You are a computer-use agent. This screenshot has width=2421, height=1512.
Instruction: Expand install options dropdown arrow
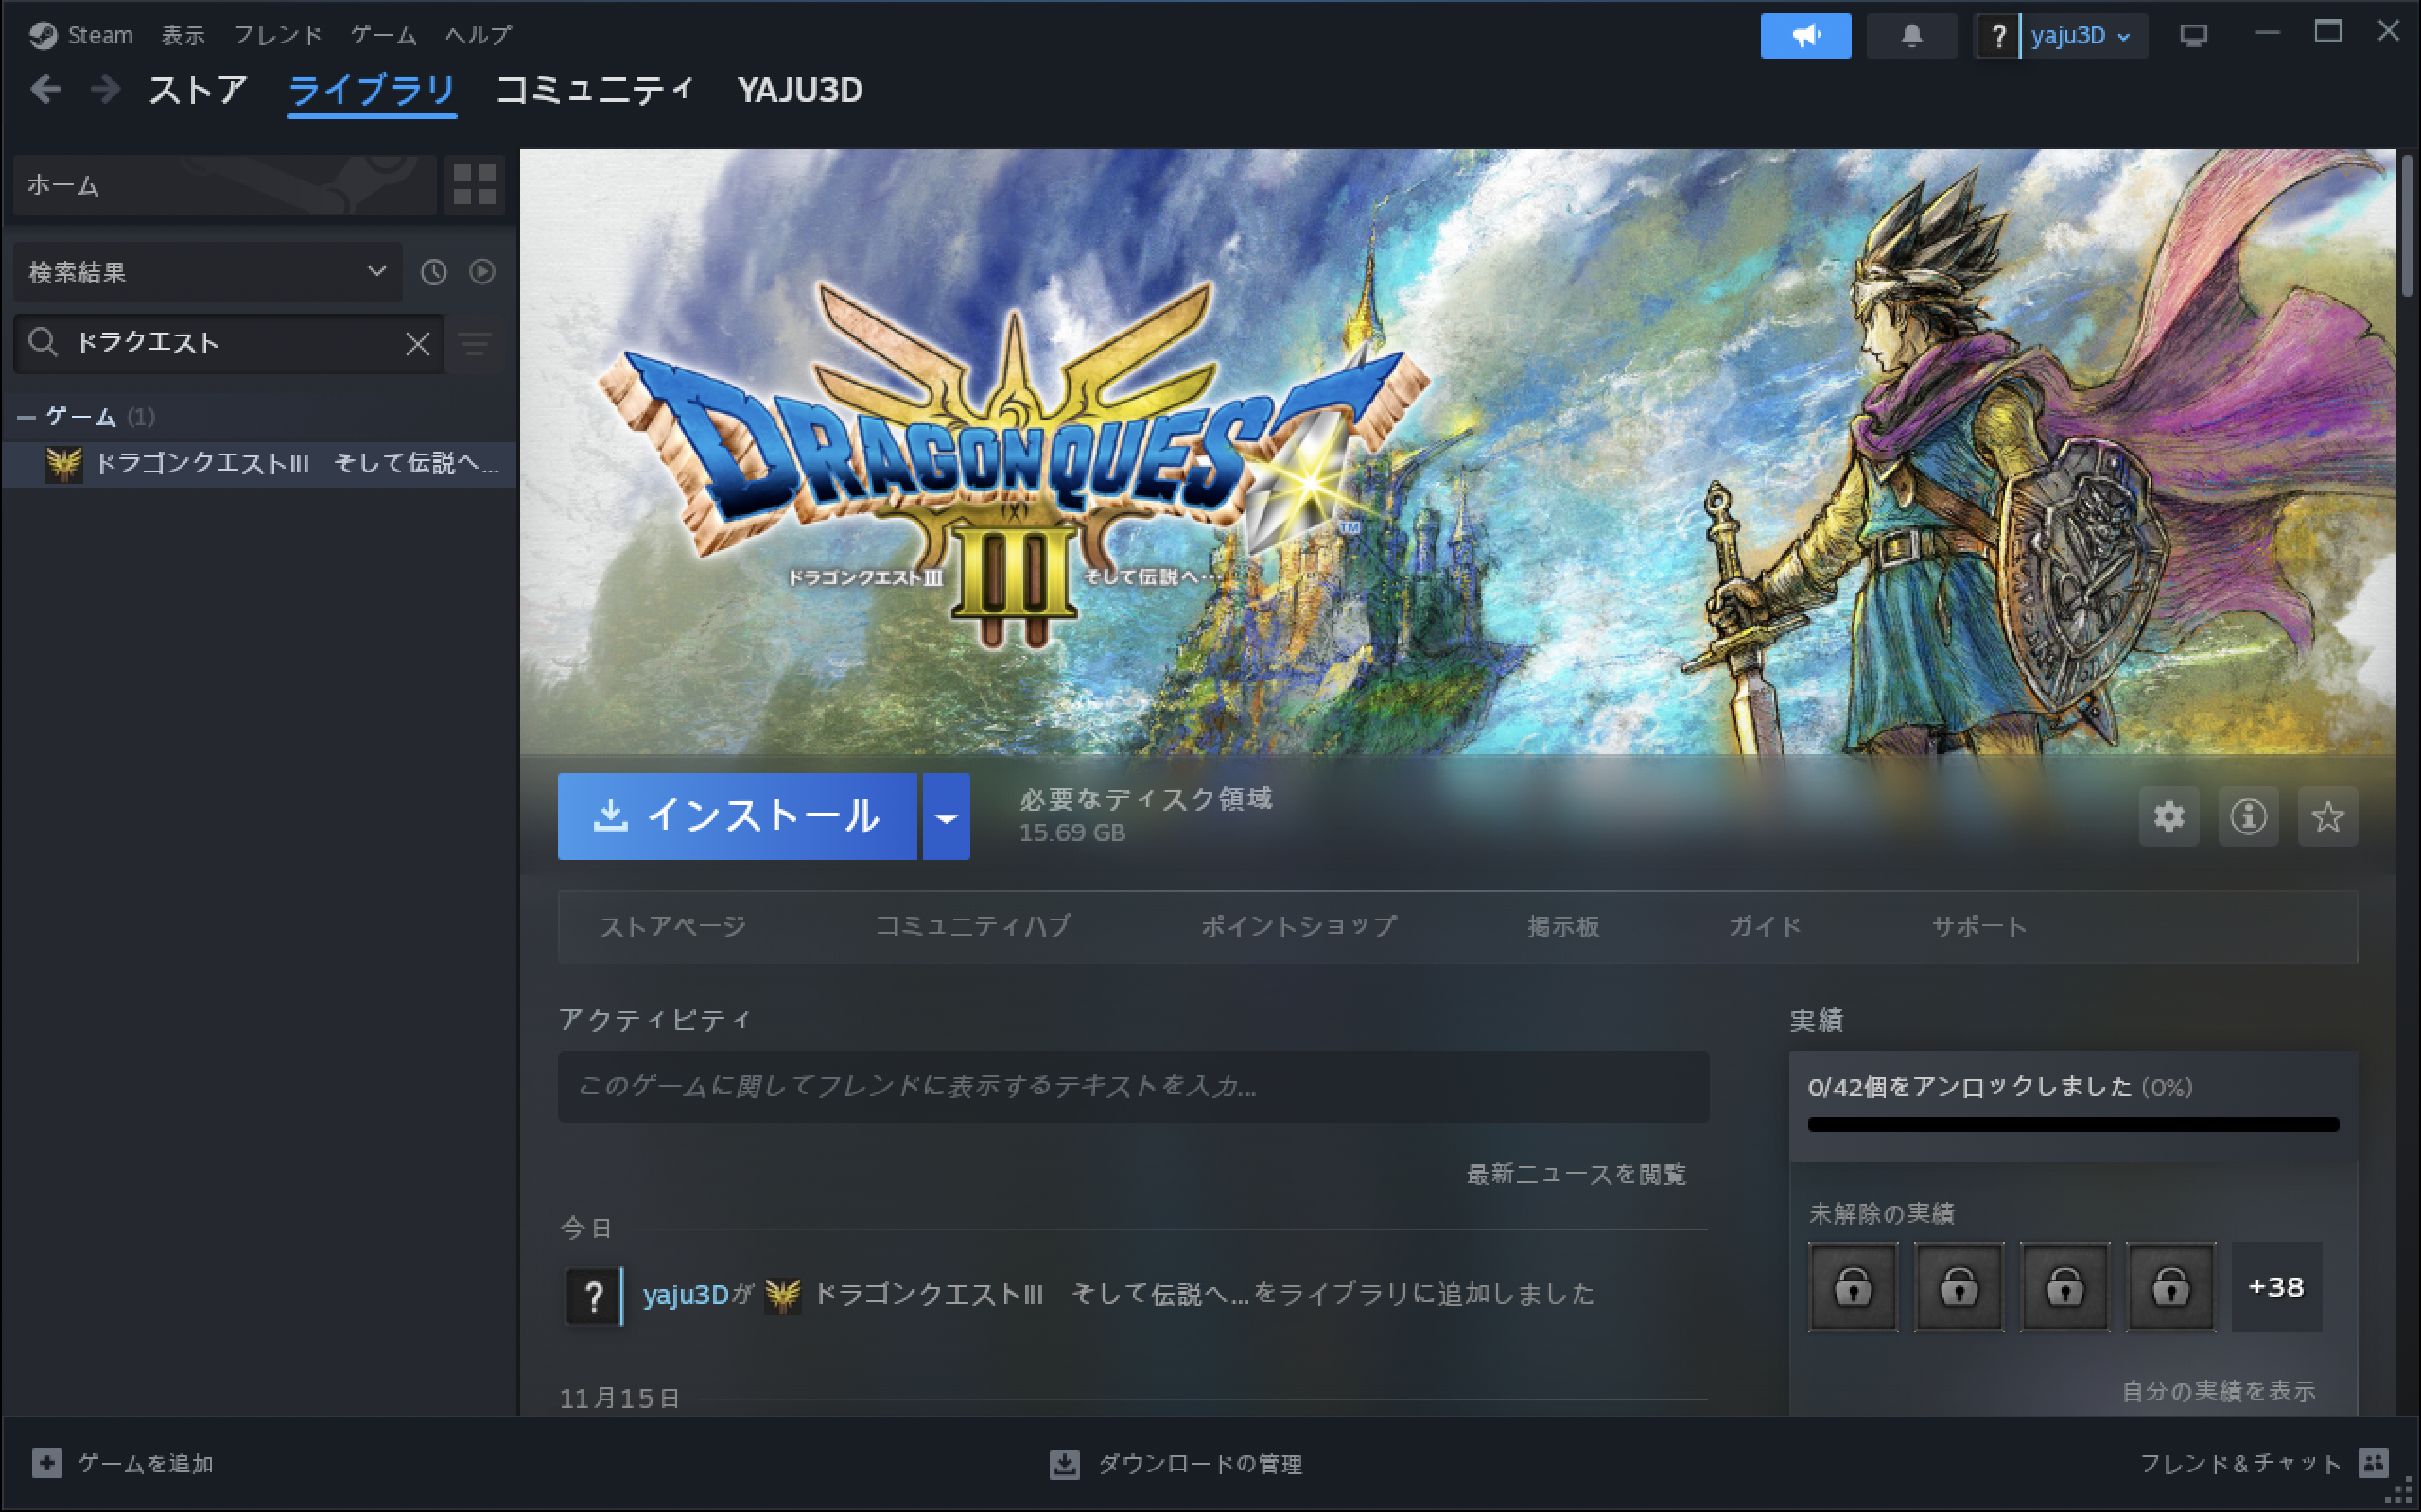click(x=946, y=817)
